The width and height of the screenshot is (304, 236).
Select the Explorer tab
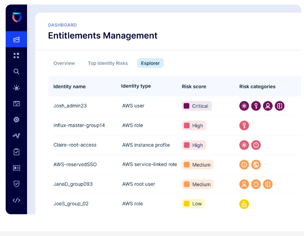click(x=150, y=63)
